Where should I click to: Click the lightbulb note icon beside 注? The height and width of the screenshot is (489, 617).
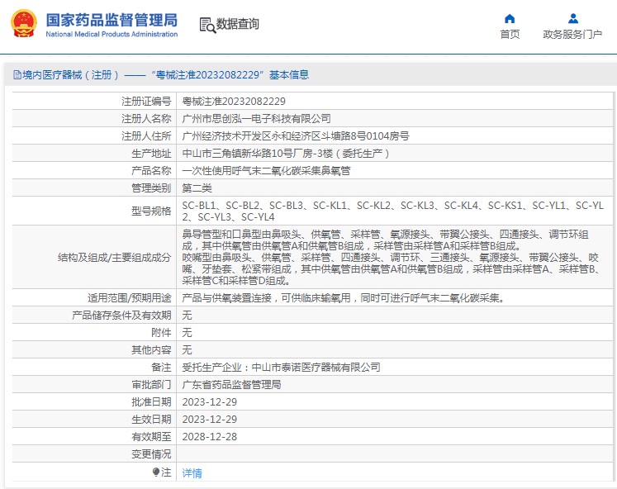coord(156,472)
